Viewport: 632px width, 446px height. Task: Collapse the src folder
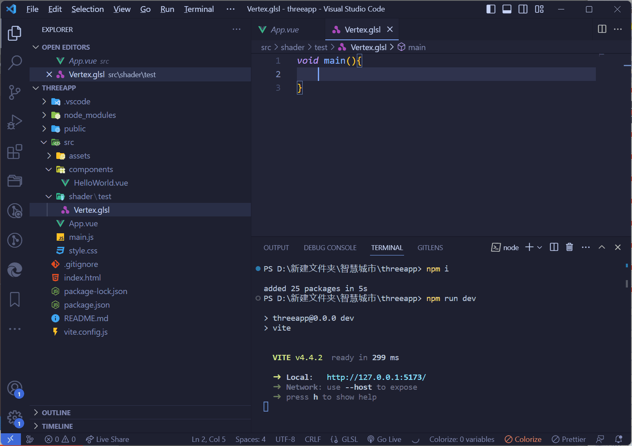point(44,142)
